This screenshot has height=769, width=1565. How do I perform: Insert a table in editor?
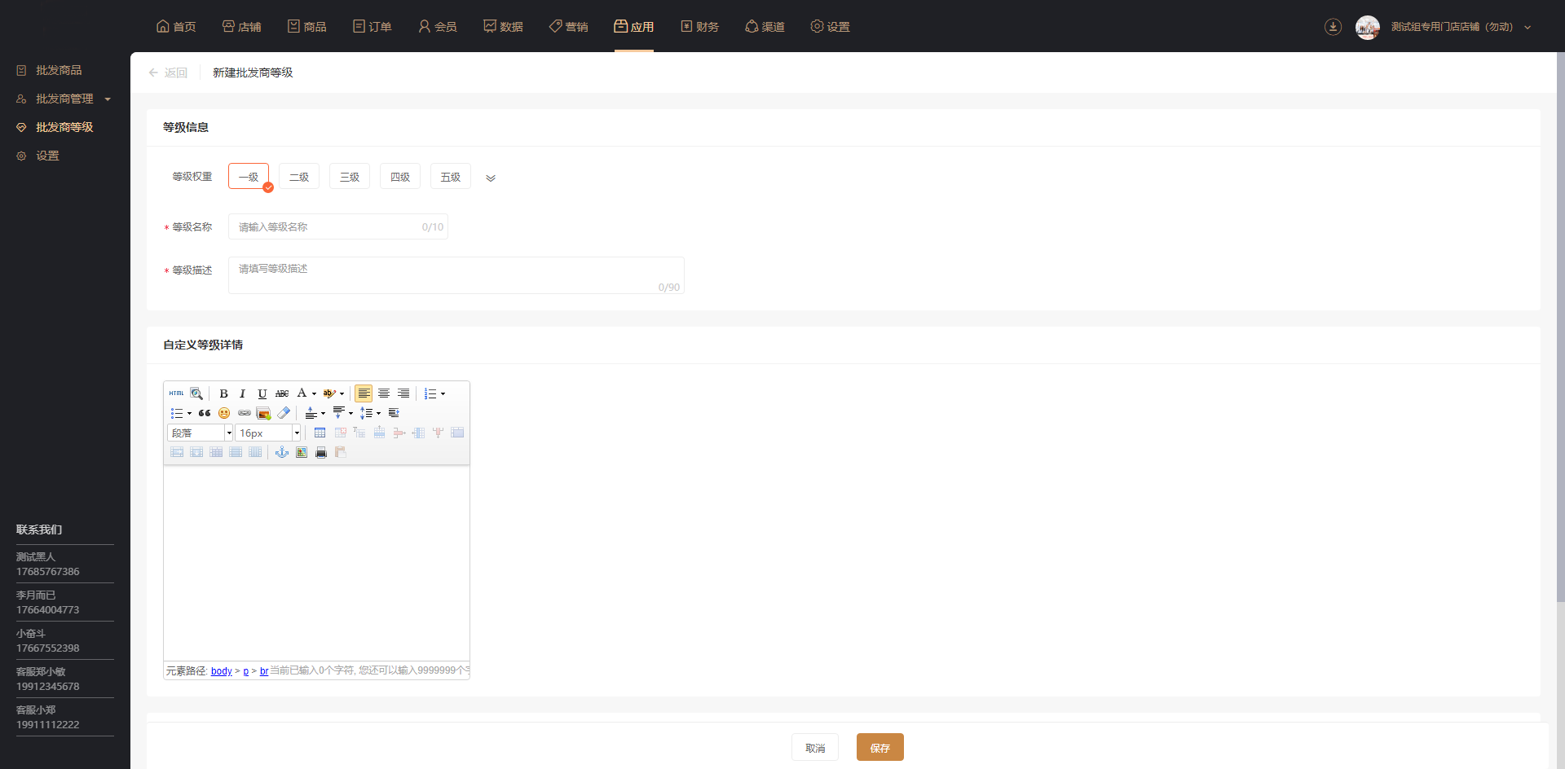[x=320, y=433]
